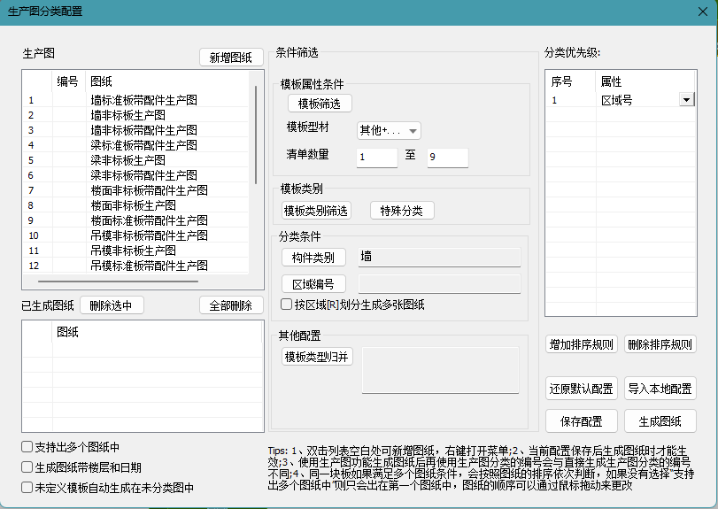Screen dimensions: 718x509
Task: Click the 生产图 list vertical scrollbar
Action: click(257, 133)
